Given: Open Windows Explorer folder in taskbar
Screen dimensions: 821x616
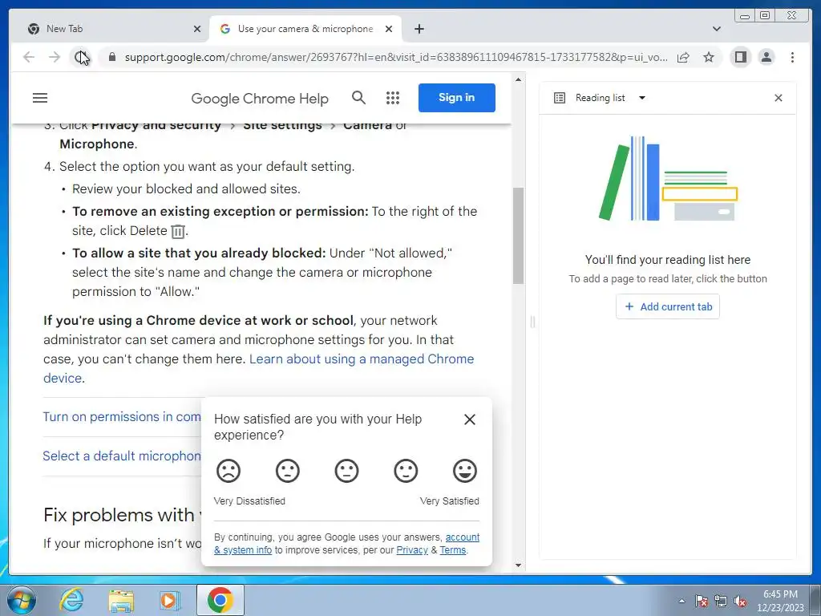Looking at the screenshot, I should click(121, 600).
